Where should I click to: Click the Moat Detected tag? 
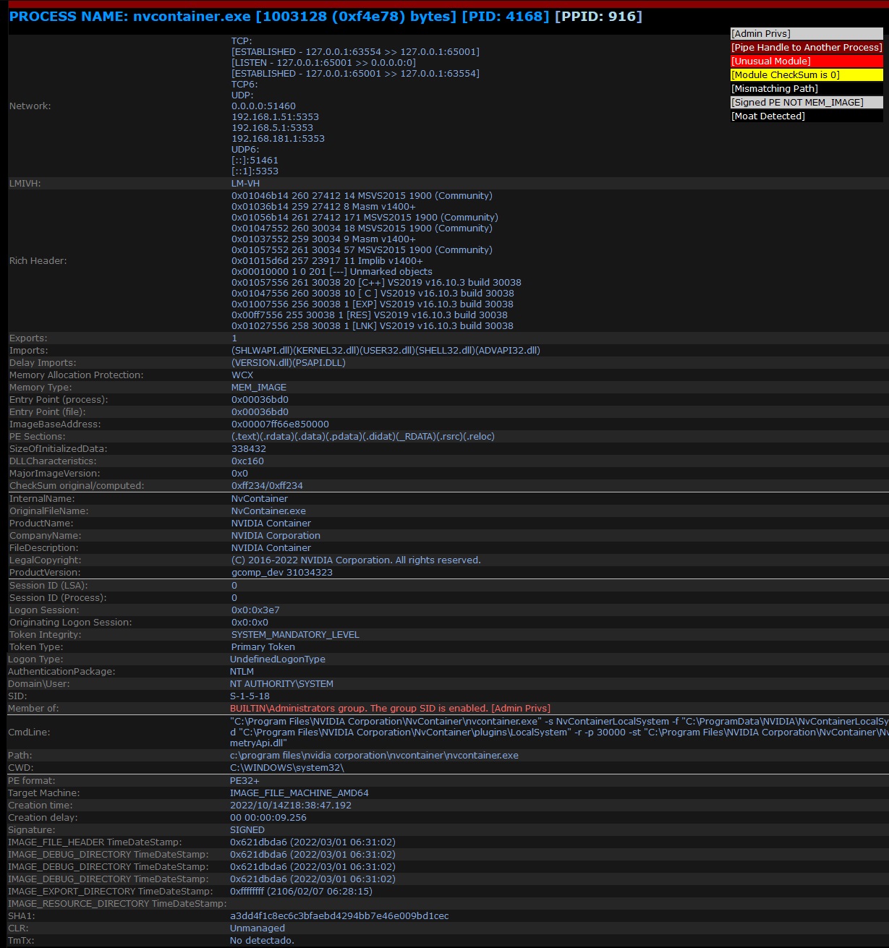(x=807, y=116)
